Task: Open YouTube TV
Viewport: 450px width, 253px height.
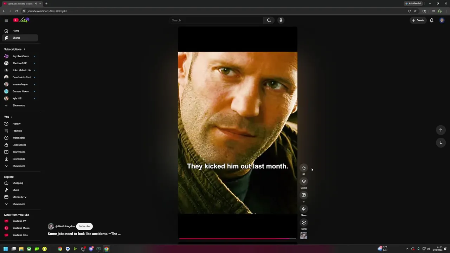Action: point(20,221)
